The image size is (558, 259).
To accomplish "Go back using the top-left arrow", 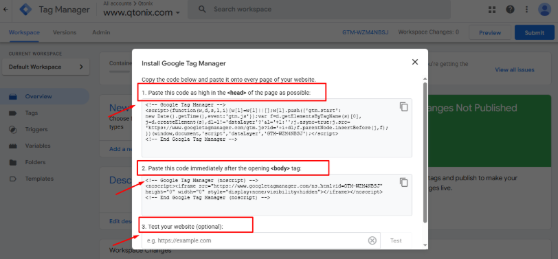I will (x=5, y=10).
